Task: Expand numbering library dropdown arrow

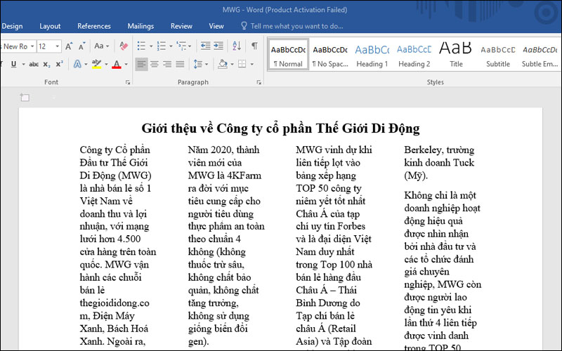Action: 171,46
